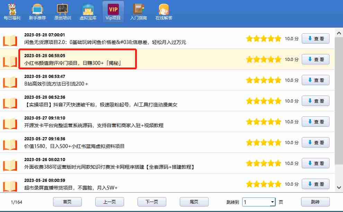Screen dimensions: 343x212
Task: Click timestamp 2023-05-27 09:18:10
Action: click(x=45, y=118)
